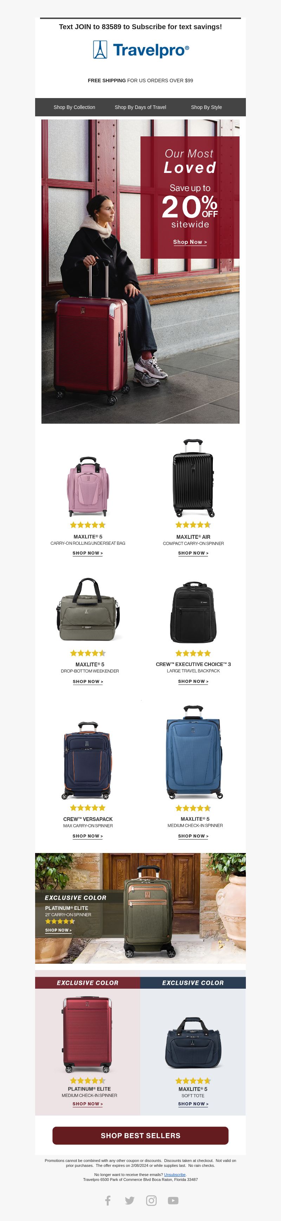Click the Travelpro logo

click(141, 50)
